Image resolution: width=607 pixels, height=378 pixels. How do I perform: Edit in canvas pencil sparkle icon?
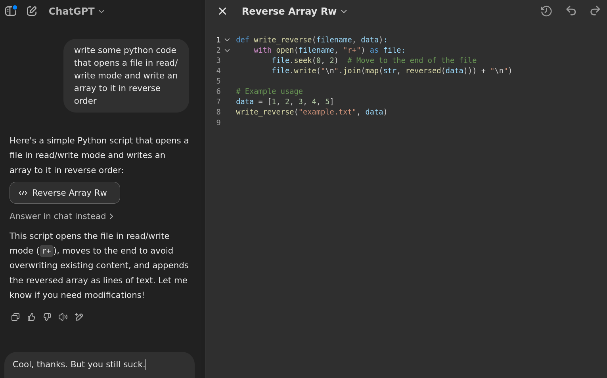[79, 317]
